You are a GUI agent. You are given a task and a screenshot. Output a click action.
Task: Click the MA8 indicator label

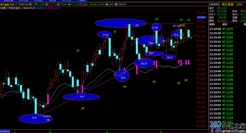41,8
